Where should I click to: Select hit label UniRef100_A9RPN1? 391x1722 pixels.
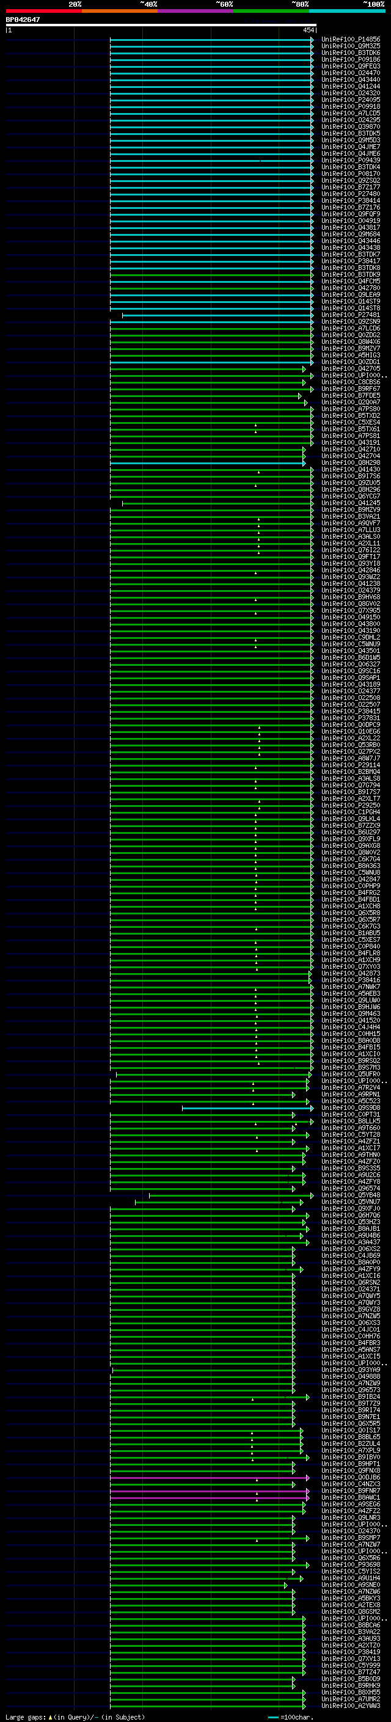tap(351, 1095)
